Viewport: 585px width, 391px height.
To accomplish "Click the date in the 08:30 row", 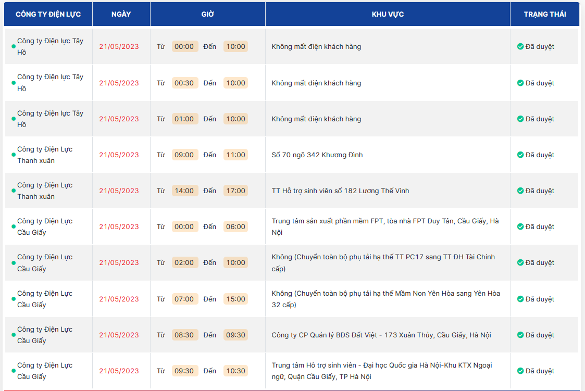I will point(119,335).
